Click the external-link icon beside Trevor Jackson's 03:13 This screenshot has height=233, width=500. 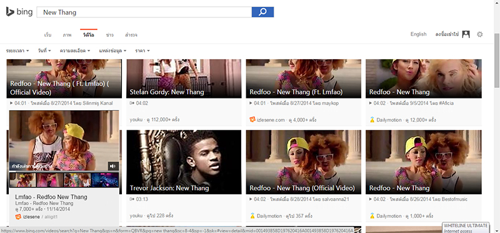(132, 199)
